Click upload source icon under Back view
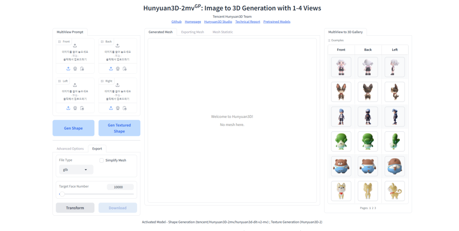This screenshot has width=459, height=231. [x=111, y=68]
